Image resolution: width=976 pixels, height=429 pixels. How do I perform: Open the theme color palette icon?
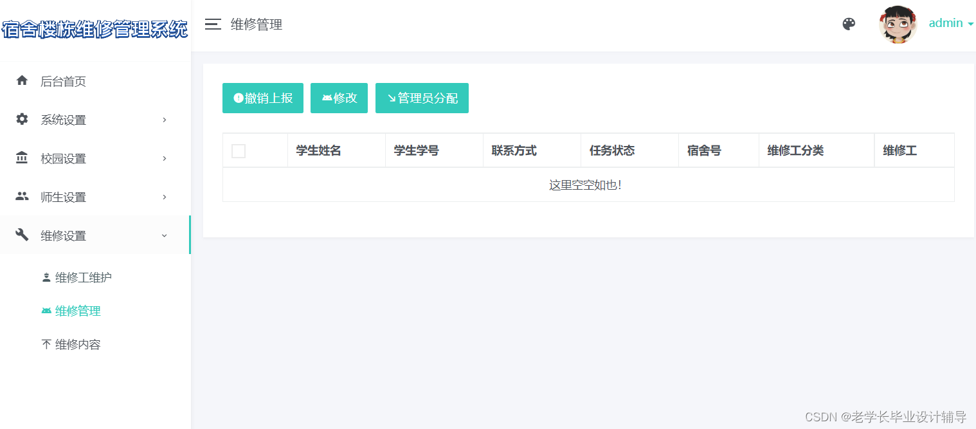[849, 24]
